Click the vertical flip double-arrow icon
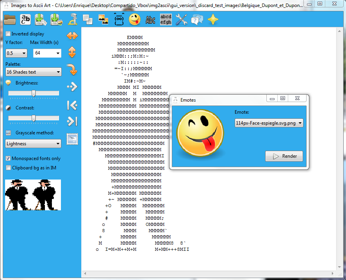The image size is (346, 280). click(72, 52)
